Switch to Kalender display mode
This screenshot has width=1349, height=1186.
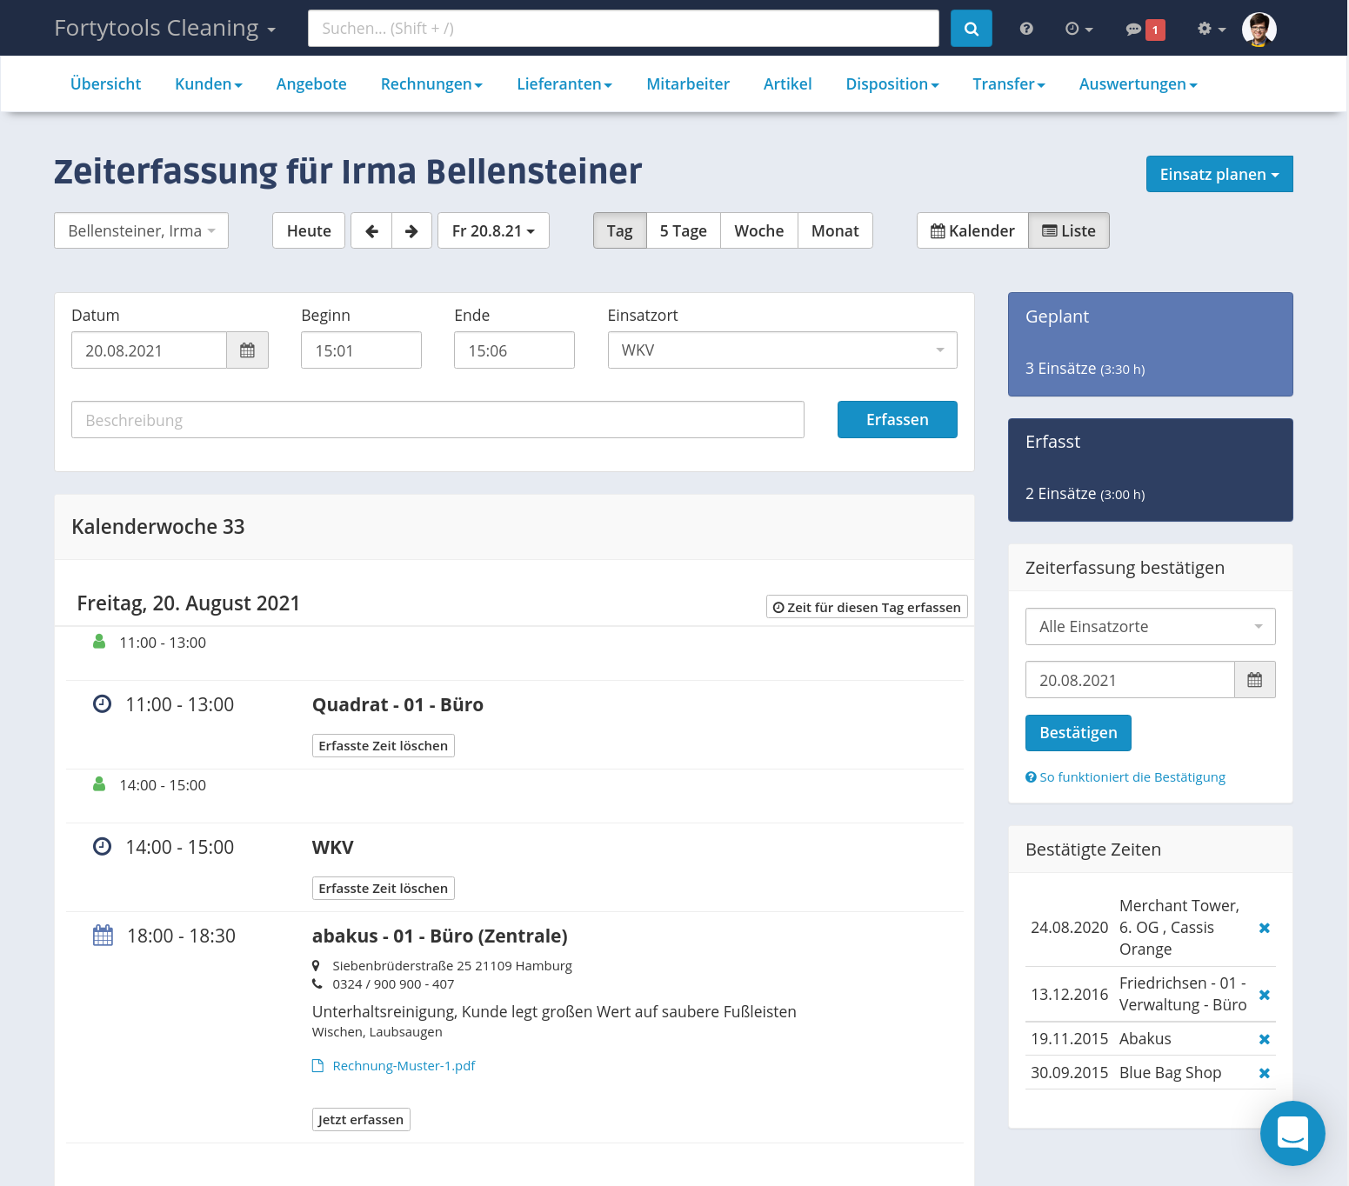972,230
